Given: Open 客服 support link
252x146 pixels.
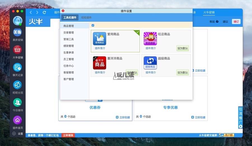Looking at the screenshot, I should pos(214,22).
